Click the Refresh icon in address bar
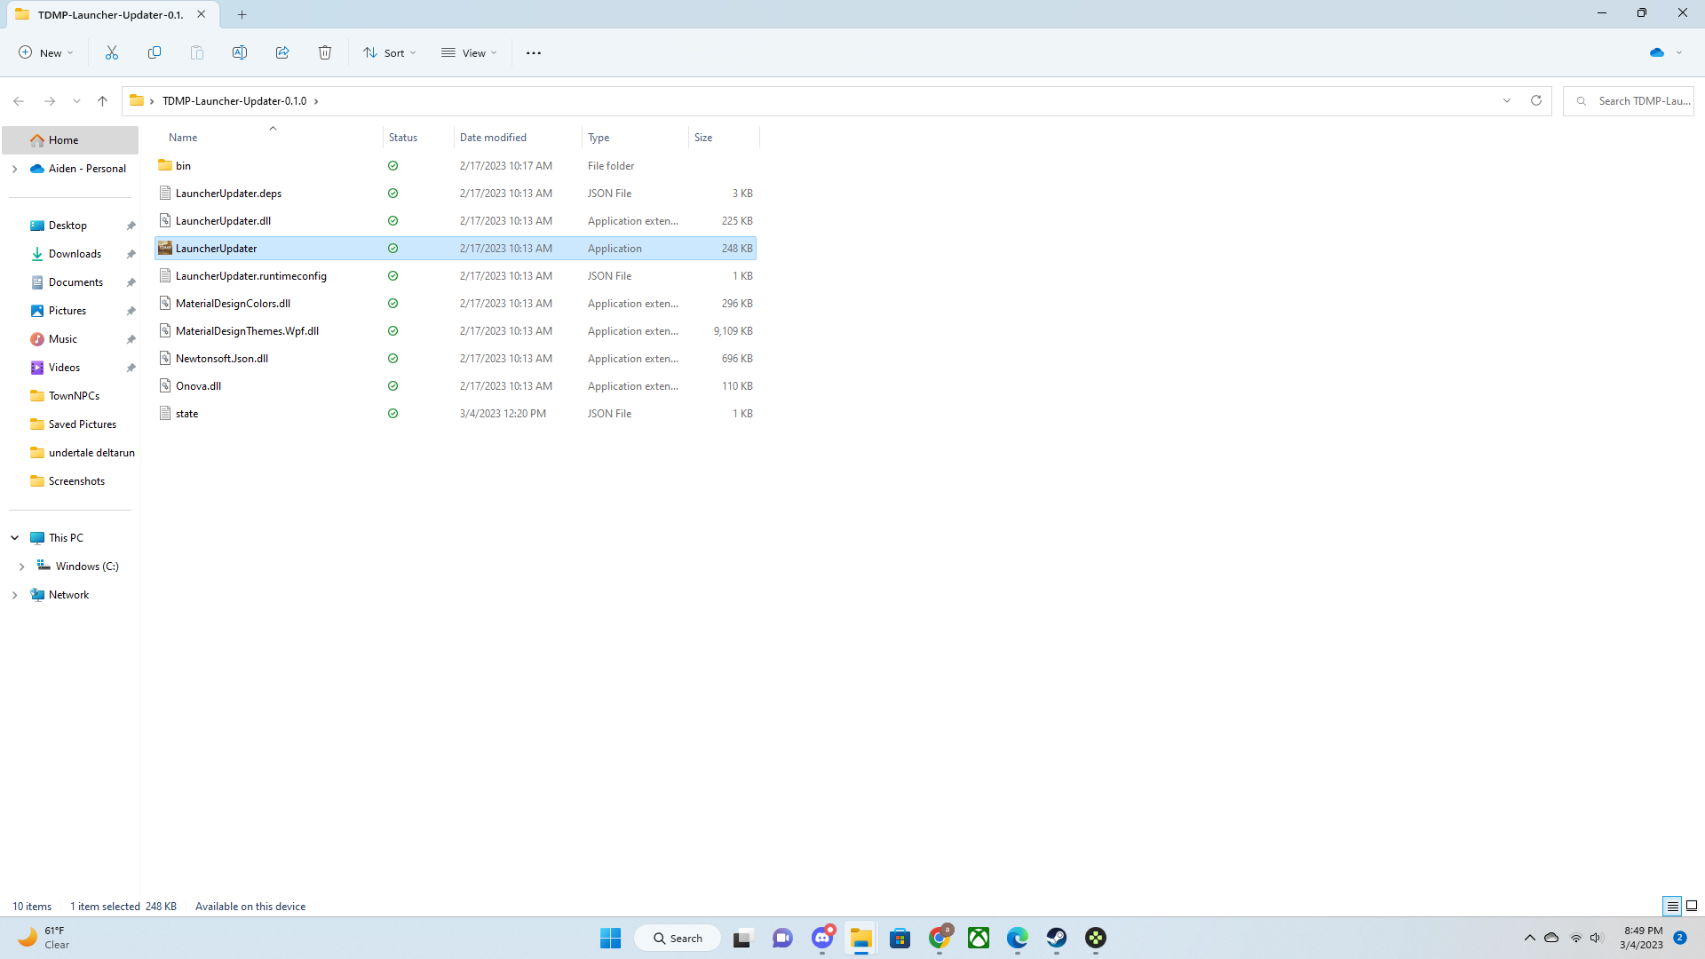Viewport: 1705px width, 959px height. tap(1536, 101)
